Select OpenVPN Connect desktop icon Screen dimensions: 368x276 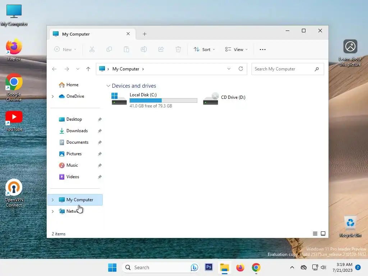[14, 193]
